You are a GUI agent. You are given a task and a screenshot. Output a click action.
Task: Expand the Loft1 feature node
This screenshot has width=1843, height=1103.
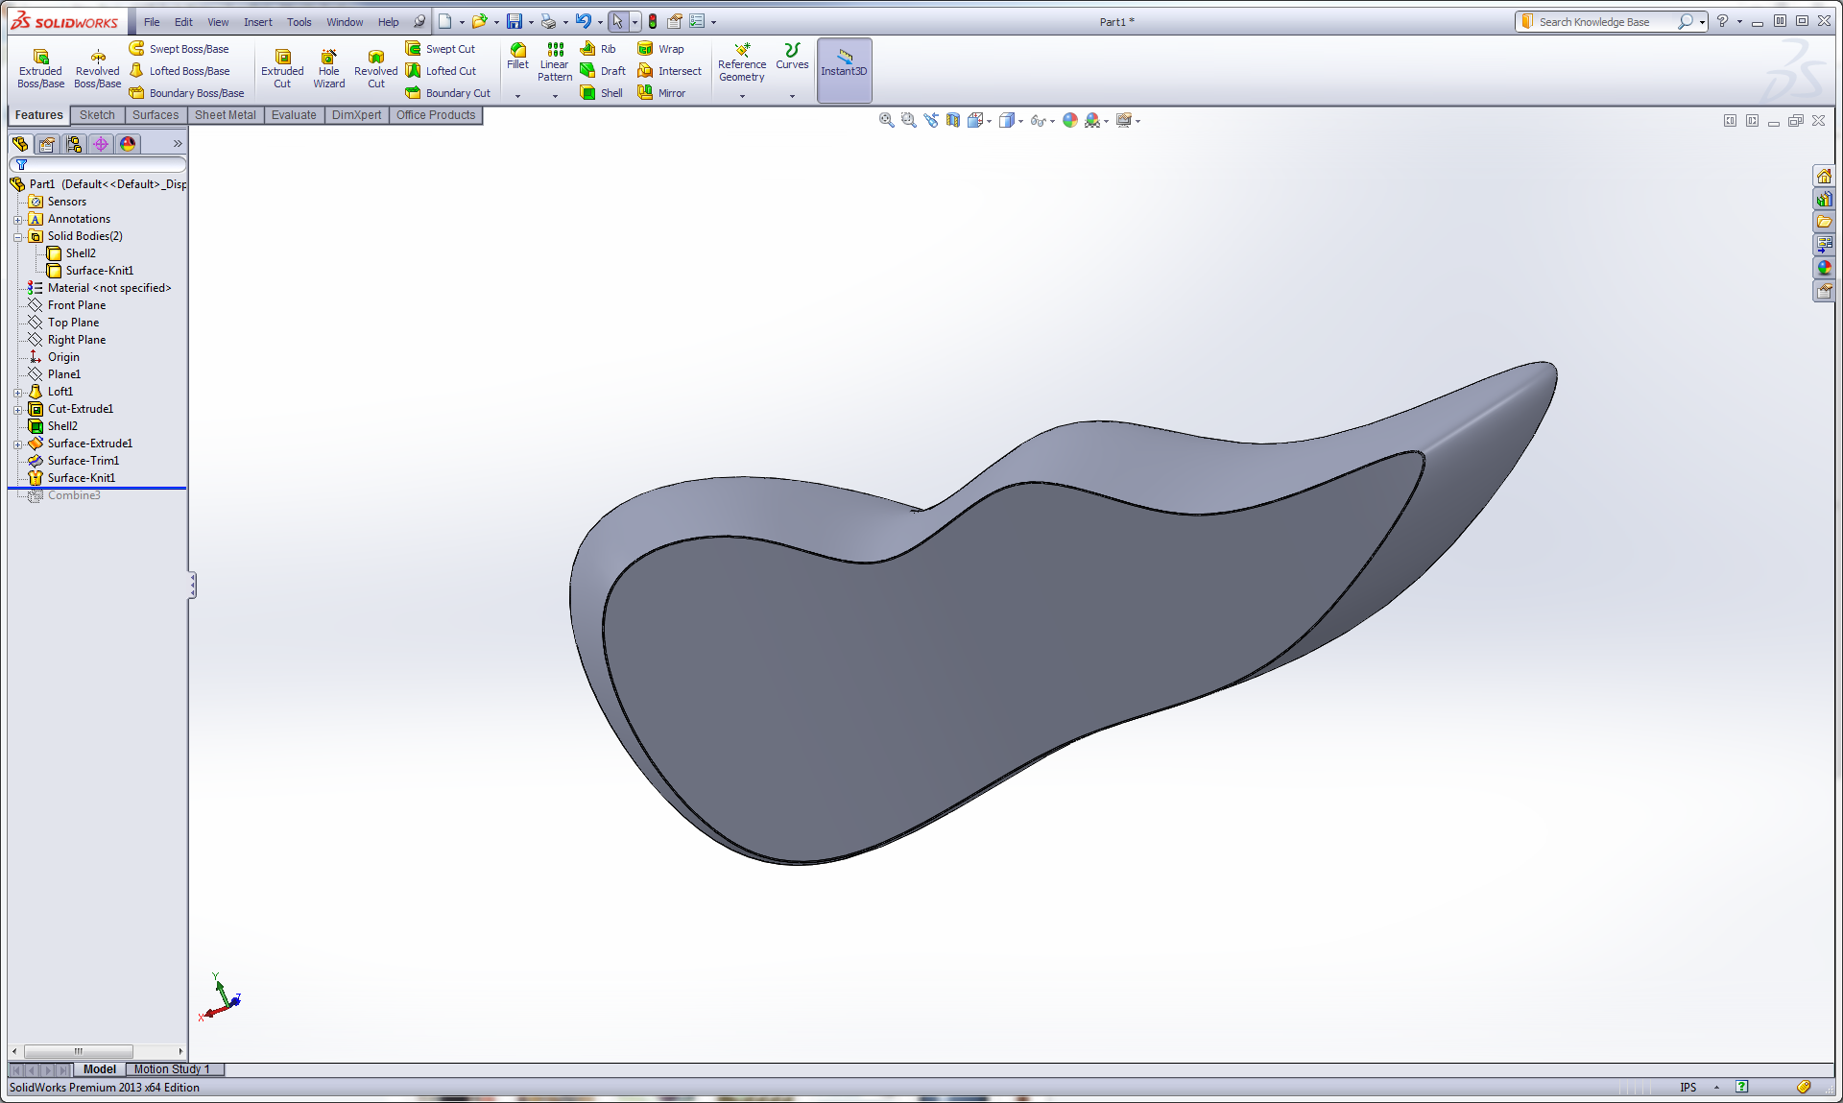tap(17, 393)
